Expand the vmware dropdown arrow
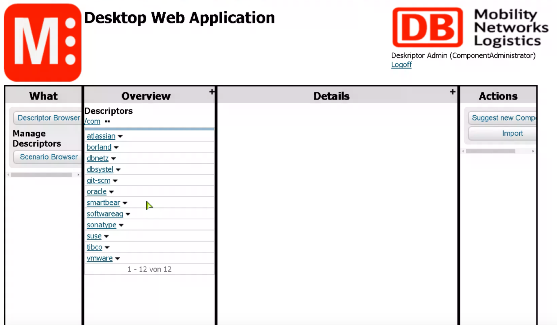557x325 pixels. pyautogui.click(x=117, y=259)
